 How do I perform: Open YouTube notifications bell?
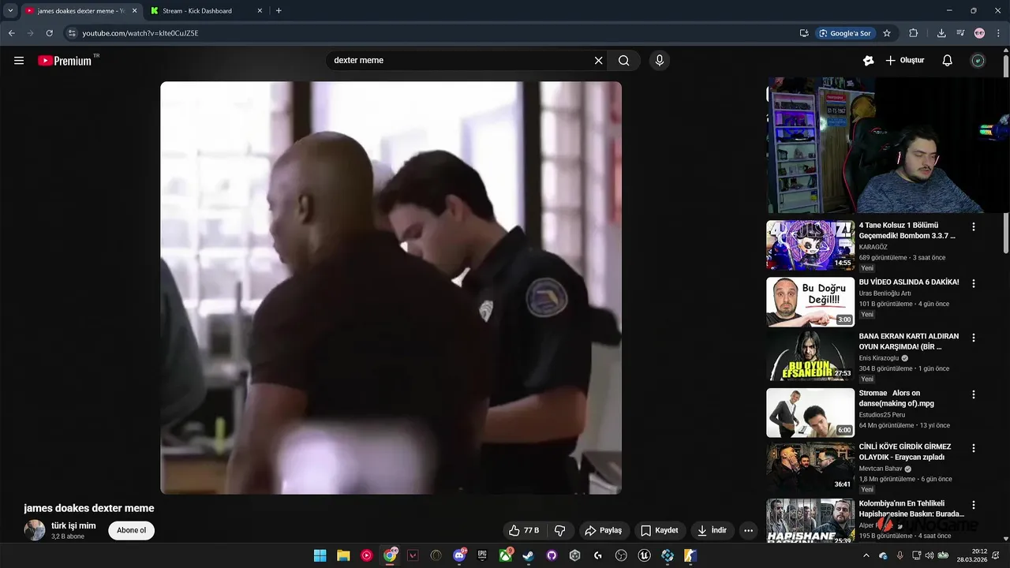pos(948,61)
